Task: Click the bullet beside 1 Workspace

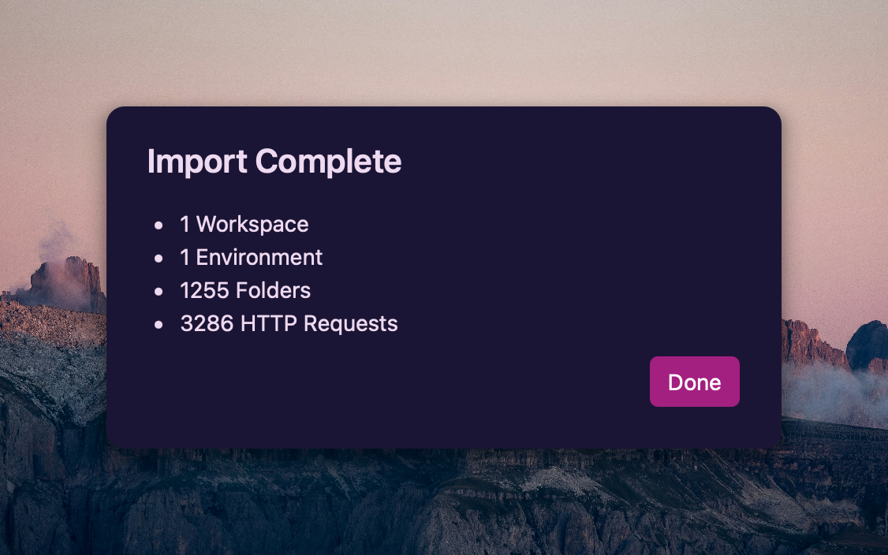Action: point(159,225)
